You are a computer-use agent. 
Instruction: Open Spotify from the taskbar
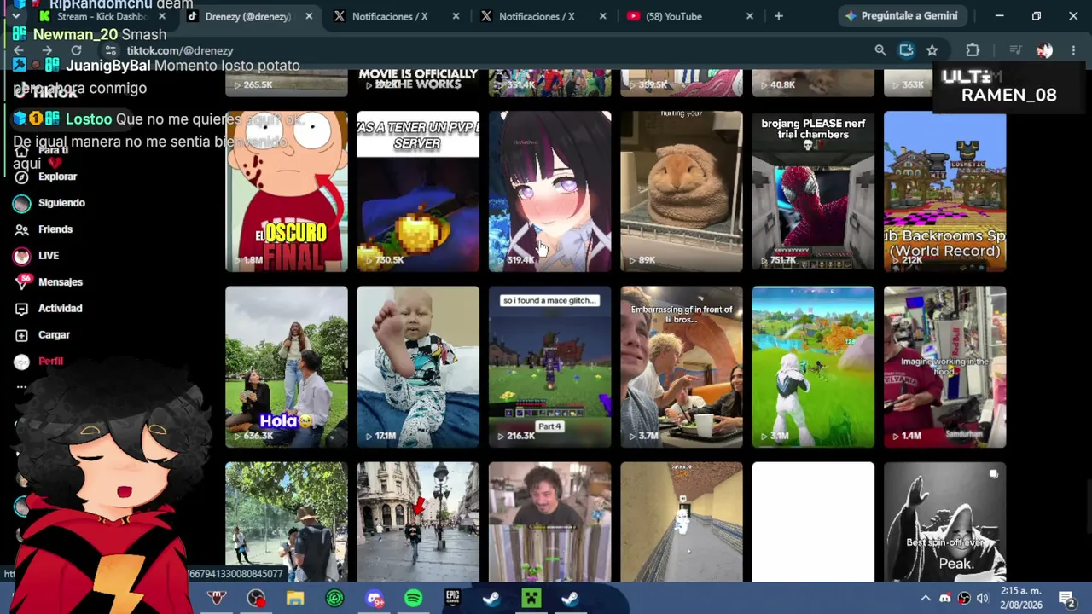tap(413, 599)
